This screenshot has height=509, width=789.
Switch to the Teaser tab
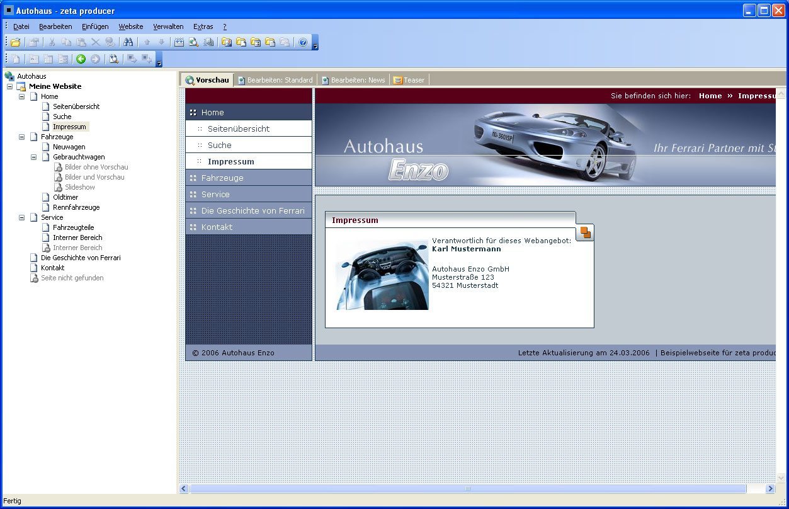tap(409, 80)
